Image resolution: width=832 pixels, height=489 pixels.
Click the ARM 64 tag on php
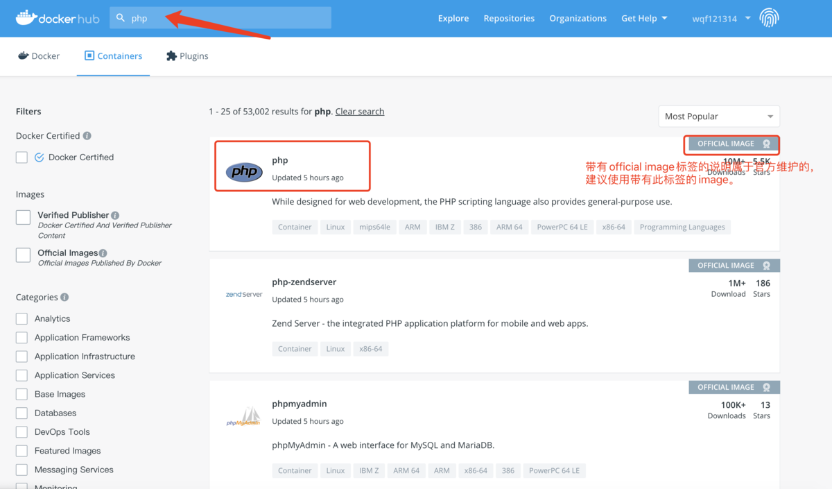click(509, 227)
